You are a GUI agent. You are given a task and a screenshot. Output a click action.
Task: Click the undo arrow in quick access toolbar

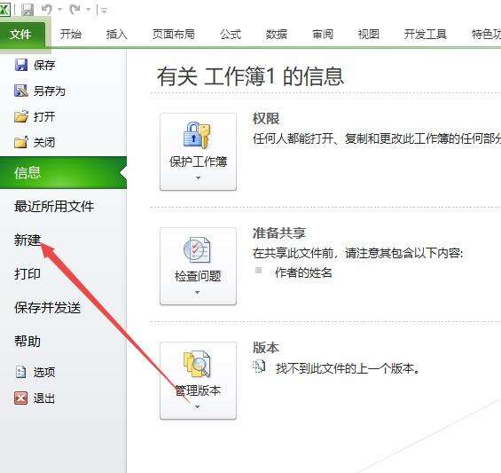[x=47, y=10]
